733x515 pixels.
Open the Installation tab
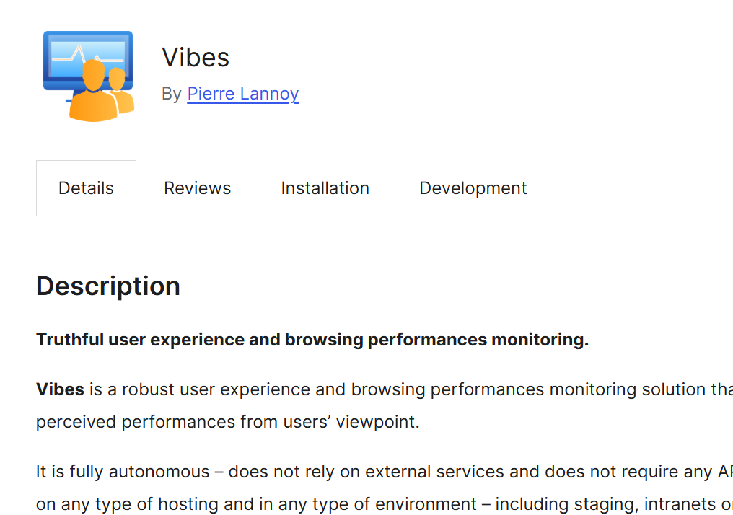pos(325,188)
